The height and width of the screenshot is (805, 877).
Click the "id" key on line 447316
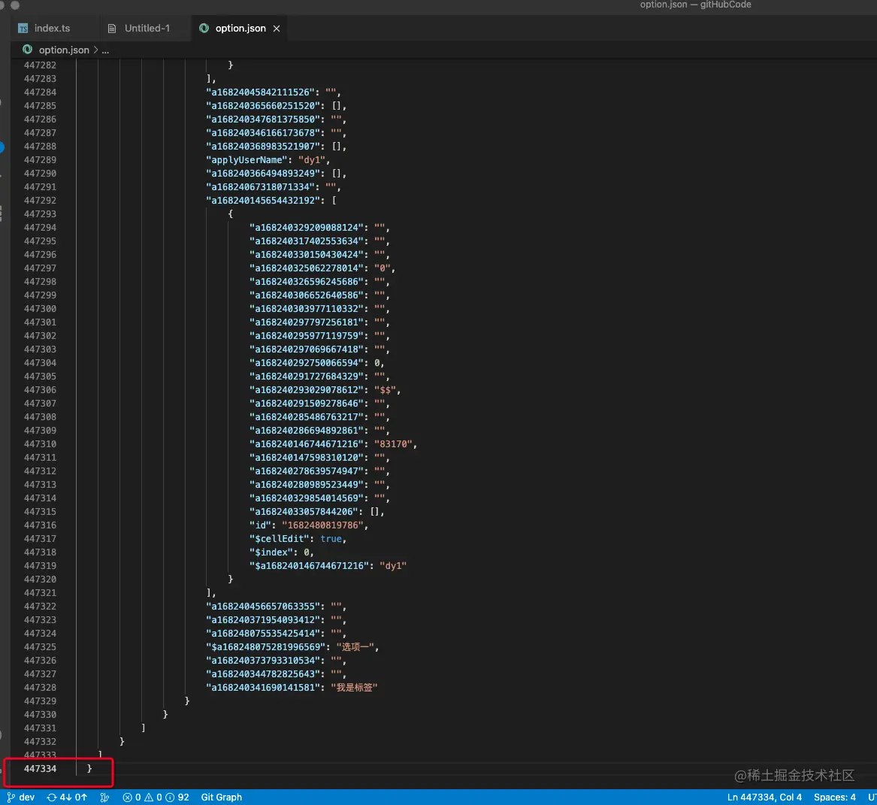click(x=260, y=525)
